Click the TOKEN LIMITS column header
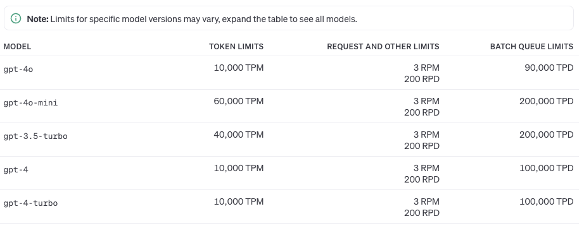This screenshot has height=228, width=584. click(236, 46)
